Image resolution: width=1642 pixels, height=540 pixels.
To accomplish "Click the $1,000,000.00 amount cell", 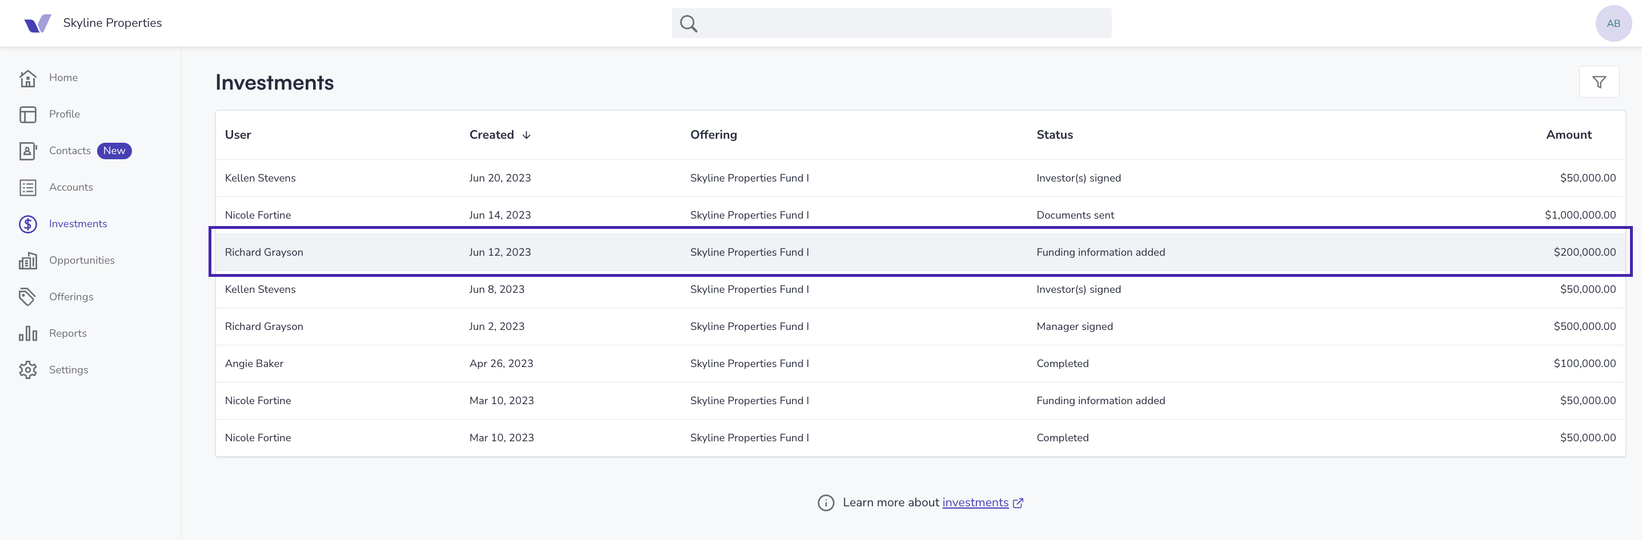I will 1580,215.
